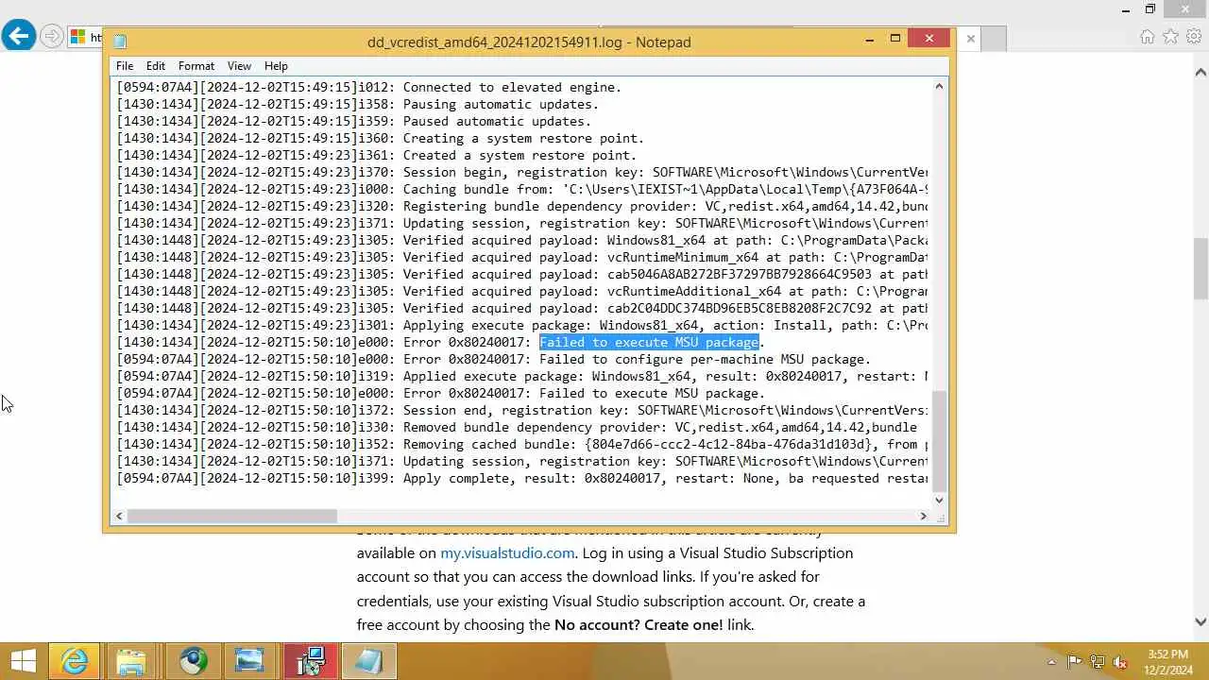Viewport: 1209px width, 680px height.
Task: Click the 'Session end, registration key' line
Action: (522, 410)
